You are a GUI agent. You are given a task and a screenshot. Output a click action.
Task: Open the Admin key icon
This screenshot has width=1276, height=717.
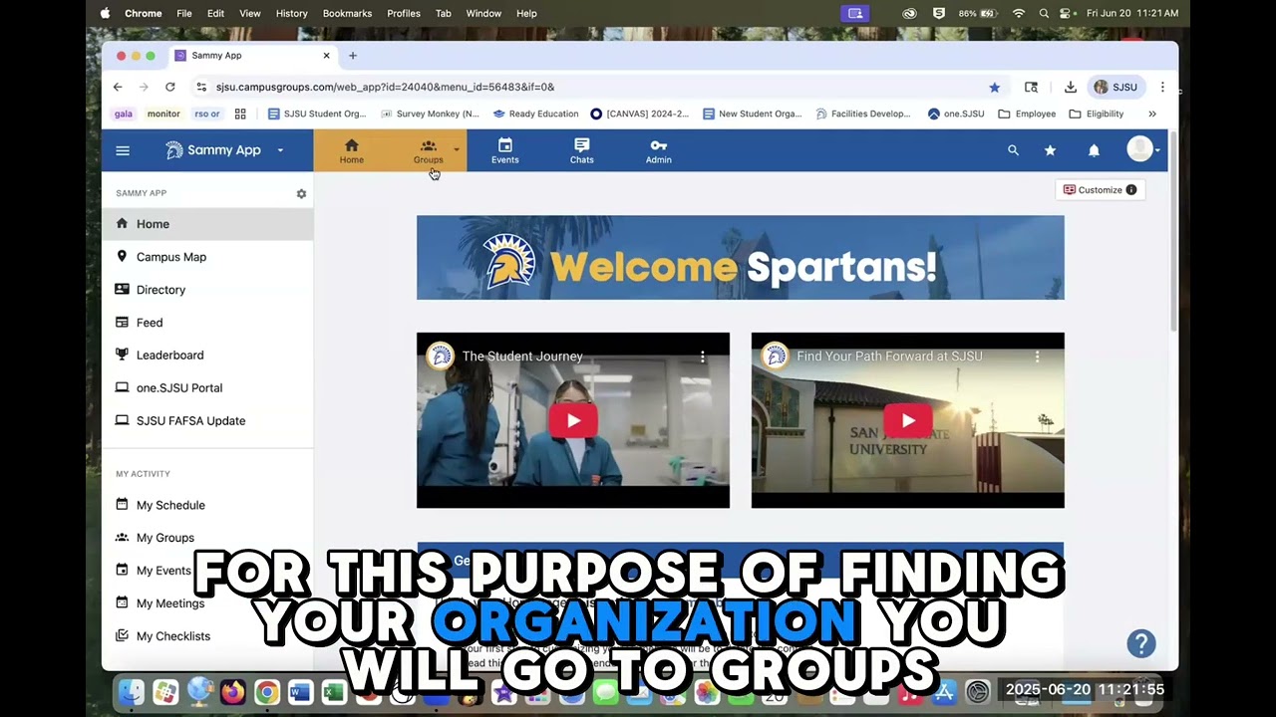click(x=658, y=151)
